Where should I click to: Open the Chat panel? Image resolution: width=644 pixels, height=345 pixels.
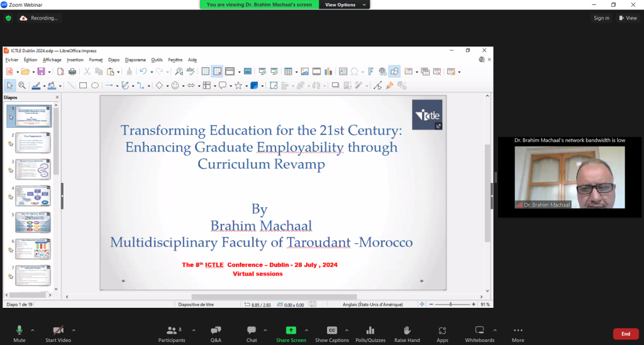tap(252, 333)
